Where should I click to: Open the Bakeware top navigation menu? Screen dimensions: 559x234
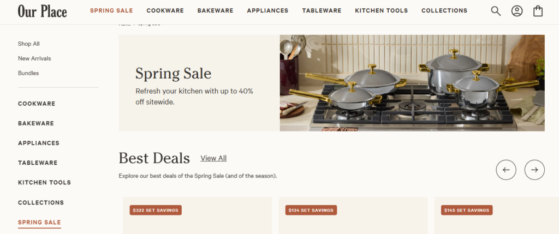pos(215,10)
